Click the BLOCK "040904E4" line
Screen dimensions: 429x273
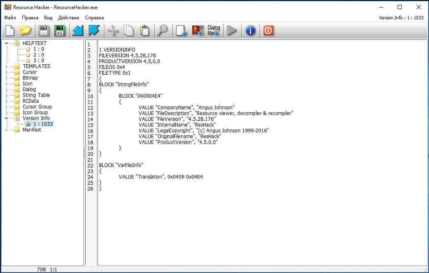coord(141,96)
